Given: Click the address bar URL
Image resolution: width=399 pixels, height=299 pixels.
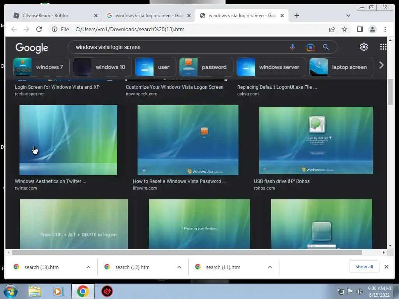Looking at the screenshot, I should coord(130,30).
